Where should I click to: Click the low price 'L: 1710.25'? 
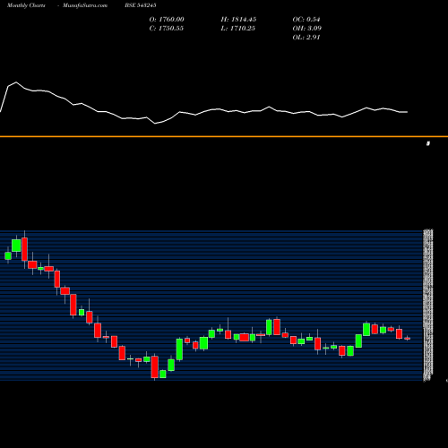238,29
